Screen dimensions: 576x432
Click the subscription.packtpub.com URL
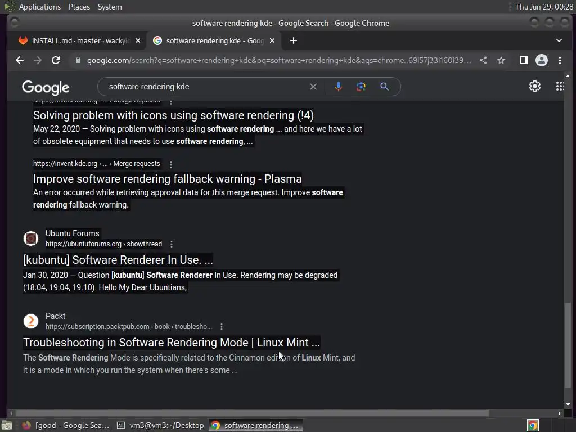pos(129,327)
